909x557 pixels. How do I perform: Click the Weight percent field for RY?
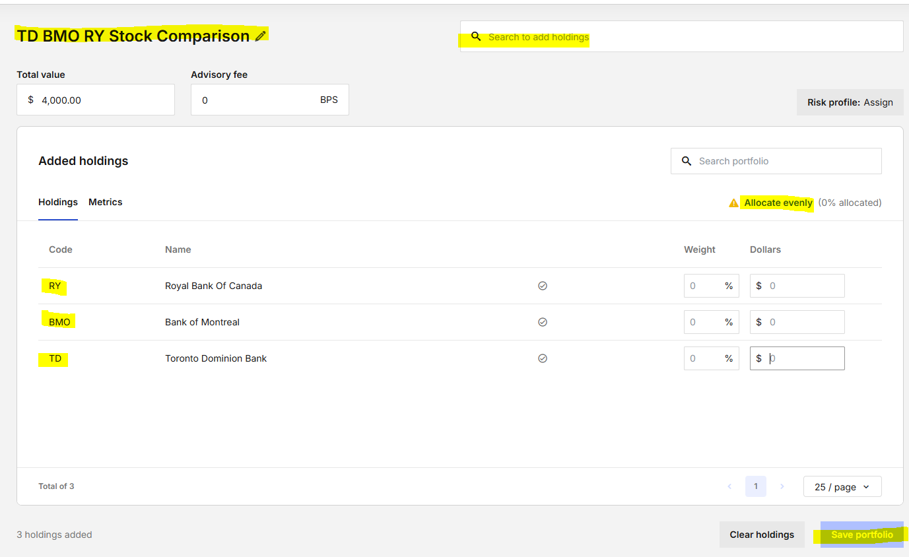[x=712, y=286]
